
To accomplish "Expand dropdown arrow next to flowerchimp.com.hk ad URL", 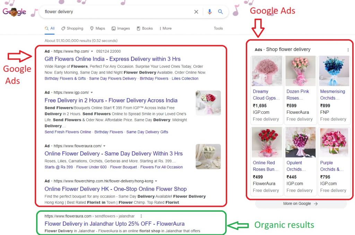I will [156, 181].
